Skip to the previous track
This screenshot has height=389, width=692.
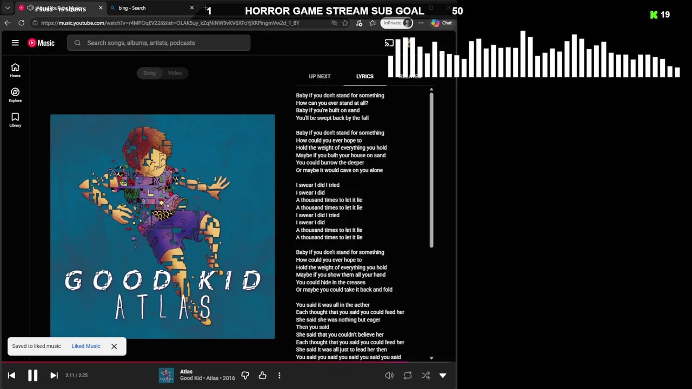pos(11,375)
